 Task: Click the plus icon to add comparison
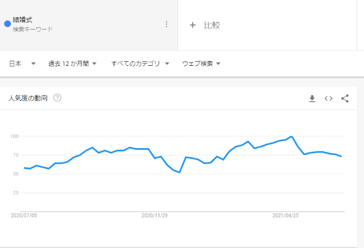193,25
